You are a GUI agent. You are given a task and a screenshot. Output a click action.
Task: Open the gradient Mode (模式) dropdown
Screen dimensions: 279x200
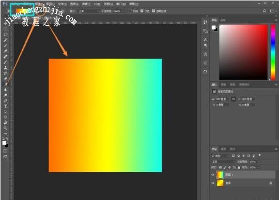tap(89, 11)
